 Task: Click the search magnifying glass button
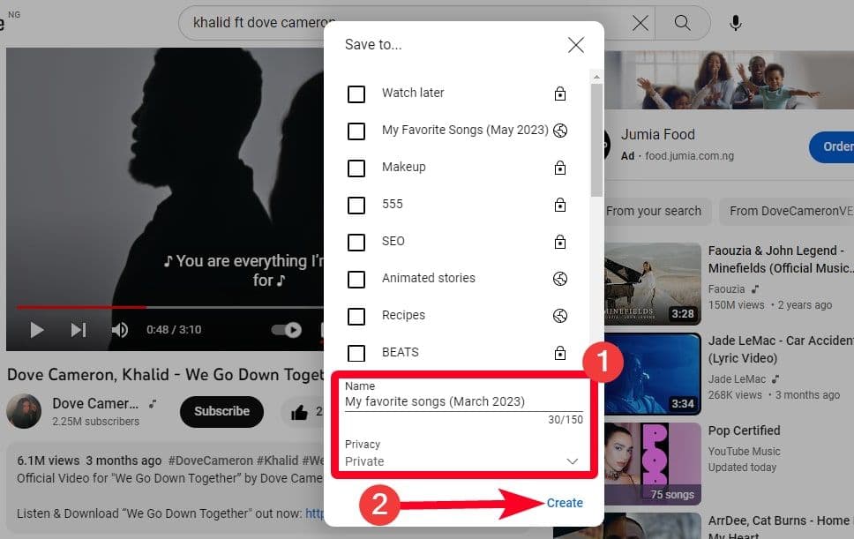click(x=682, y=23)
